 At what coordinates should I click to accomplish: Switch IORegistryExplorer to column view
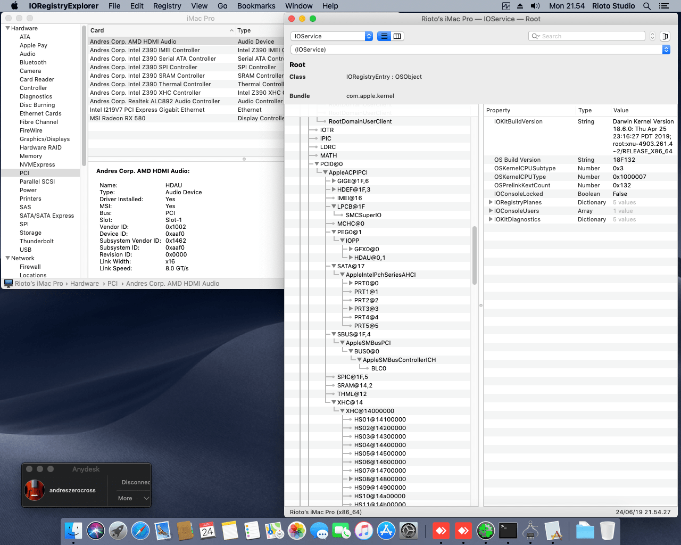coord(397,36)
